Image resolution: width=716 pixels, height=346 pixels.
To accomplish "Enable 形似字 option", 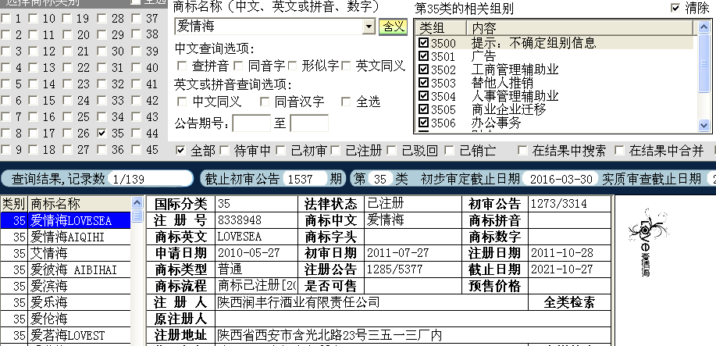I will point(292,66).
